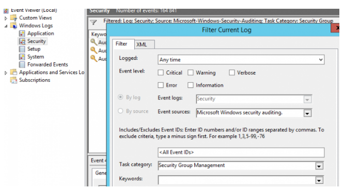Check the Information event level box
Viewport: 344px width, 189px height.
191,85
